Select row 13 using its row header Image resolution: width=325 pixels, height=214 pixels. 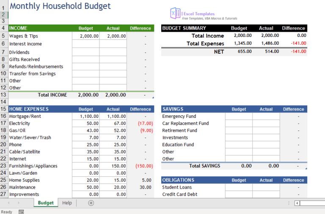(3, 95)
